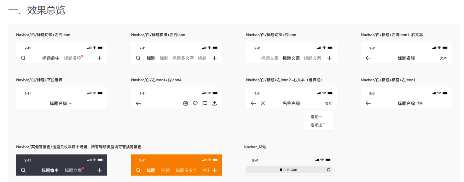Click link.com address field

pyautogui.click(x=289, y=170)
